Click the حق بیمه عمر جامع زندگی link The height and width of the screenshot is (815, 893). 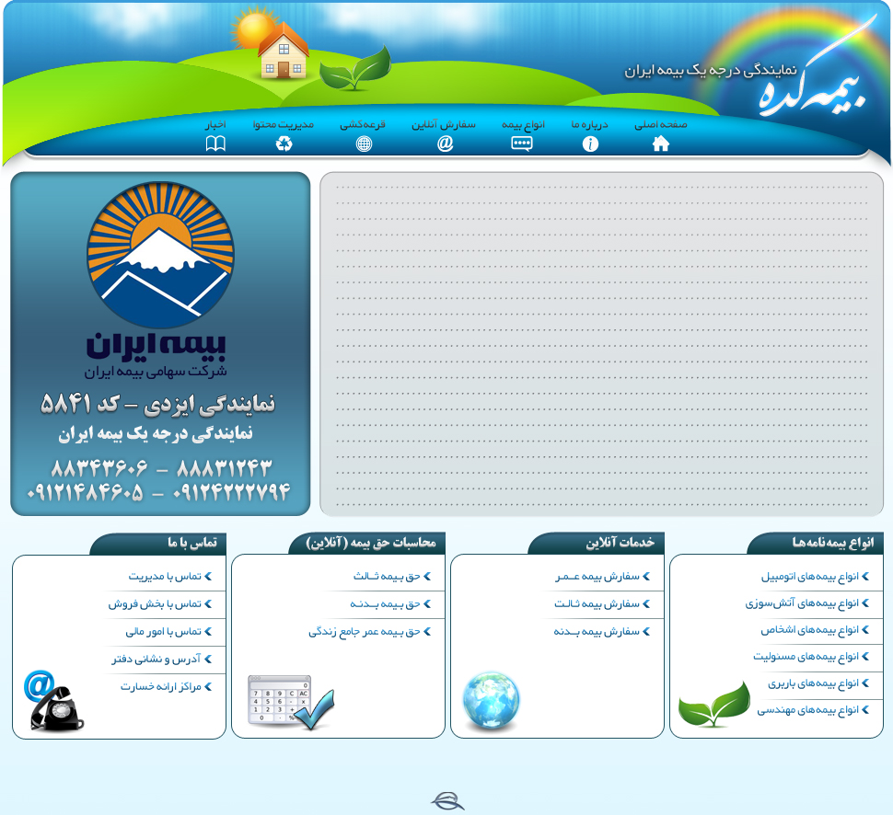365,632
